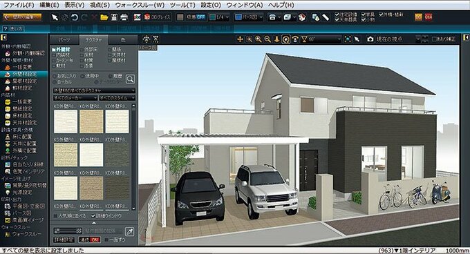Open the 60° view angle dropdown

(321, 39)
